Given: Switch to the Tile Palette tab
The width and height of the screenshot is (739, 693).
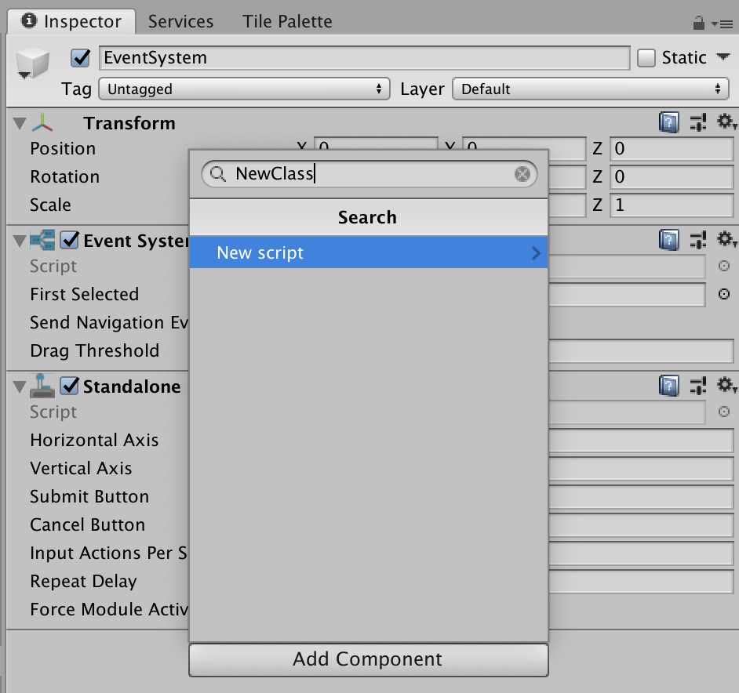Looking at the screenshot, I should tap(287, 22).
